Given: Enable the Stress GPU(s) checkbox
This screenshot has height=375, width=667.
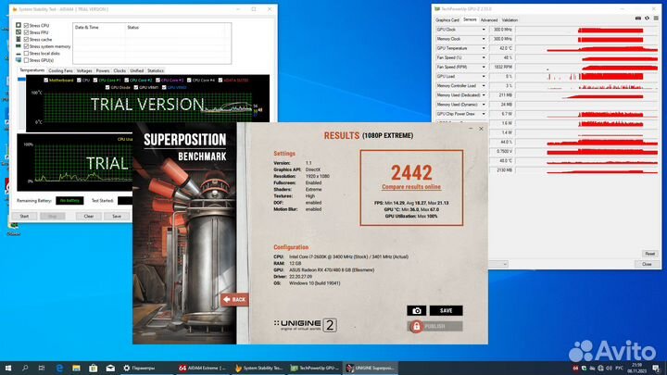Looking at the screenshot, I should [26, 60].
